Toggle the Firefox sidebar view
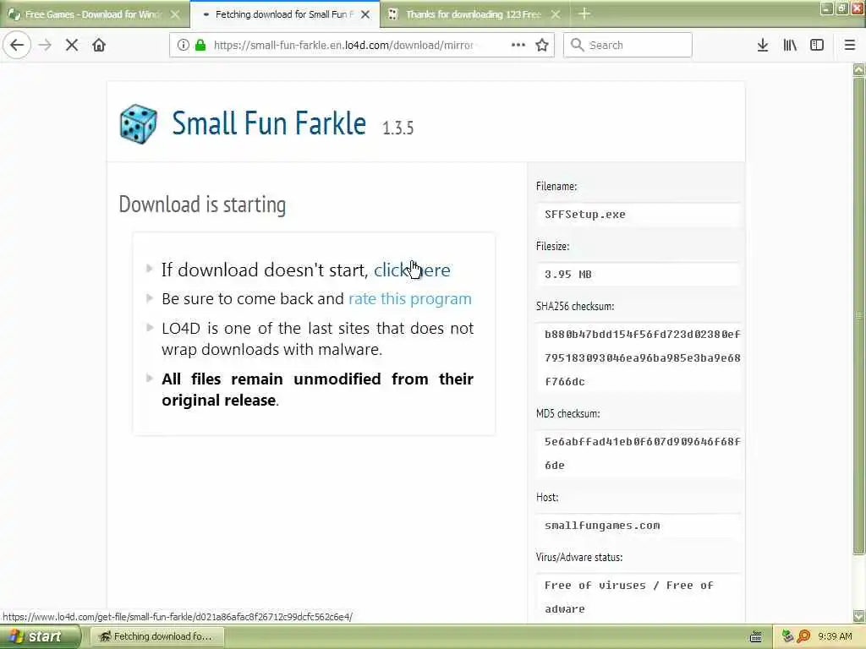 point(817,46)
